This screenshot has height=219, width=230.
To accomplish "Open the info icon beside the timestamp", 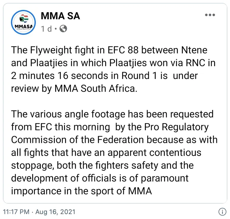I will pyautogui.click(x=222, y=212).
